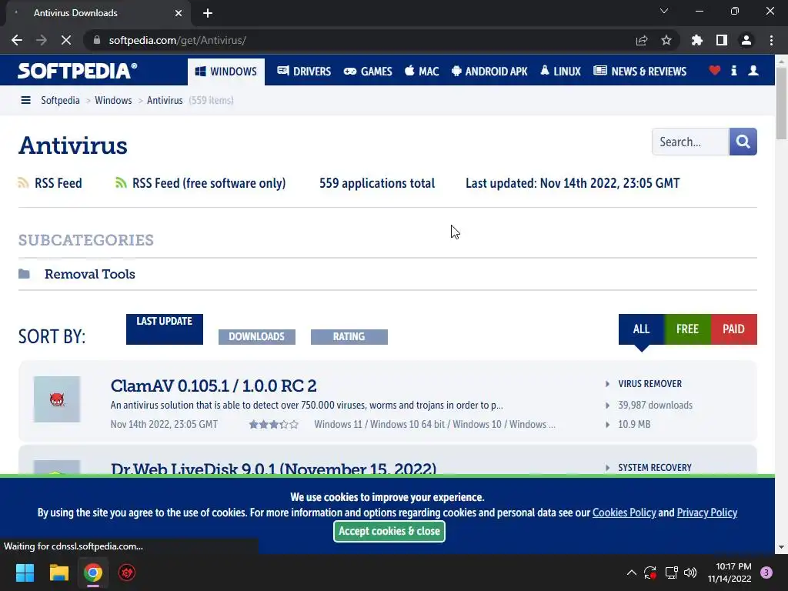The image size is (788, 591).
Task: Click the Removal Tools folder icon
Action: [x=24, y=274]
